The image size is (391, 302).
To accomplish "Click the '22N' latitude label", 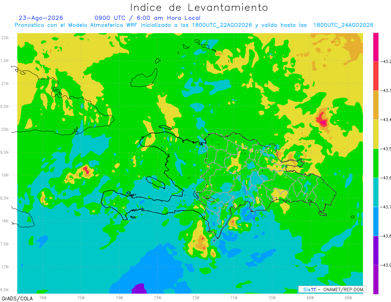I will 6,37.
